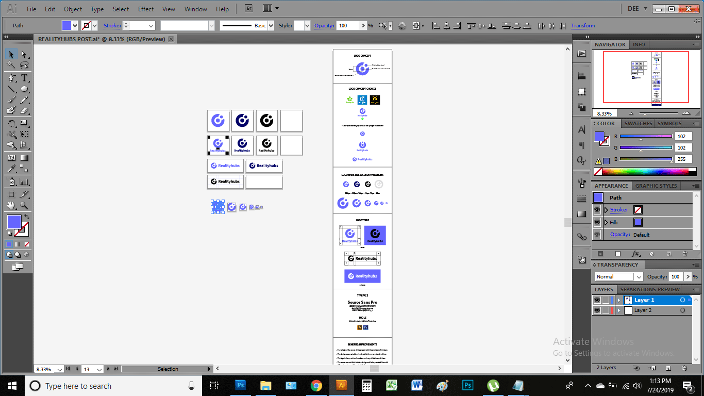Click the Add New Effect fx icon

(636, 254)
